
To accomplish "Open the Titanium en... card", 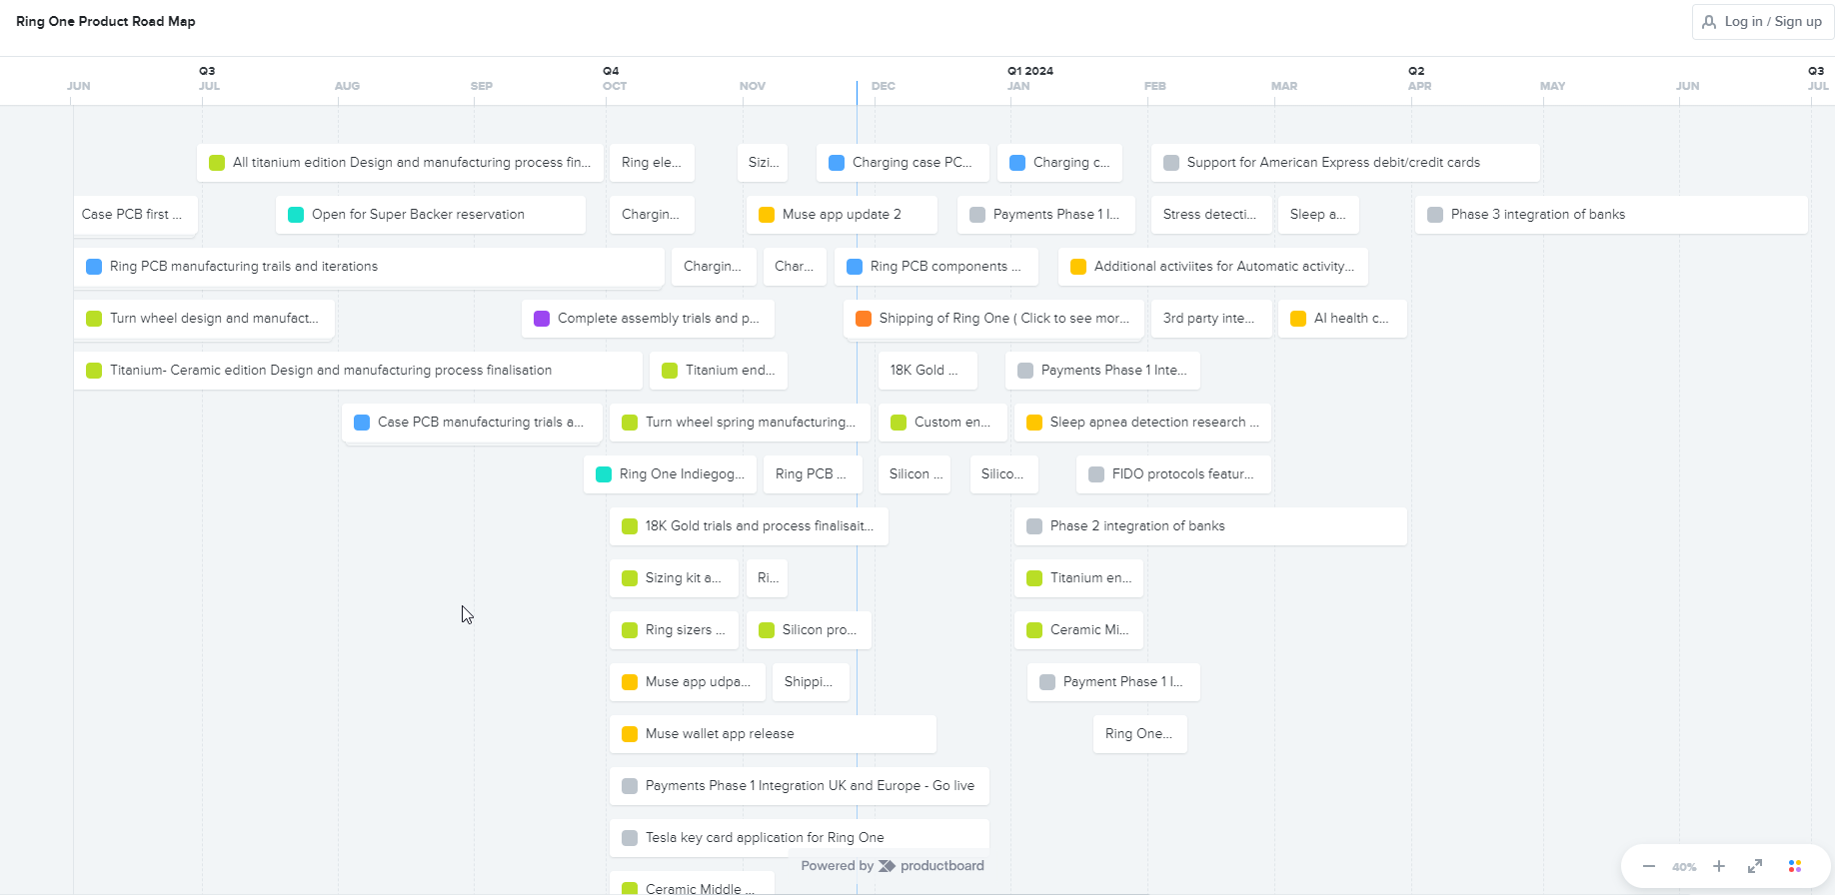I will (1078, 578).
